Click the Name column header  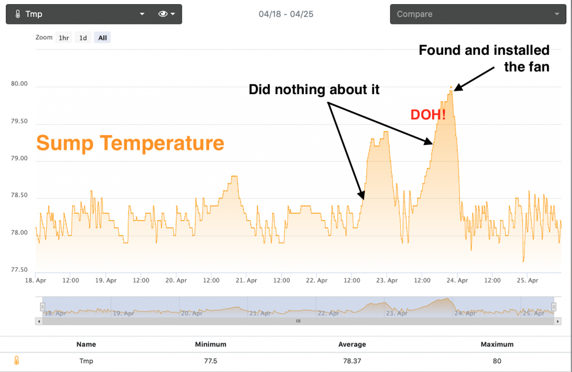click(x=86, y=344)
